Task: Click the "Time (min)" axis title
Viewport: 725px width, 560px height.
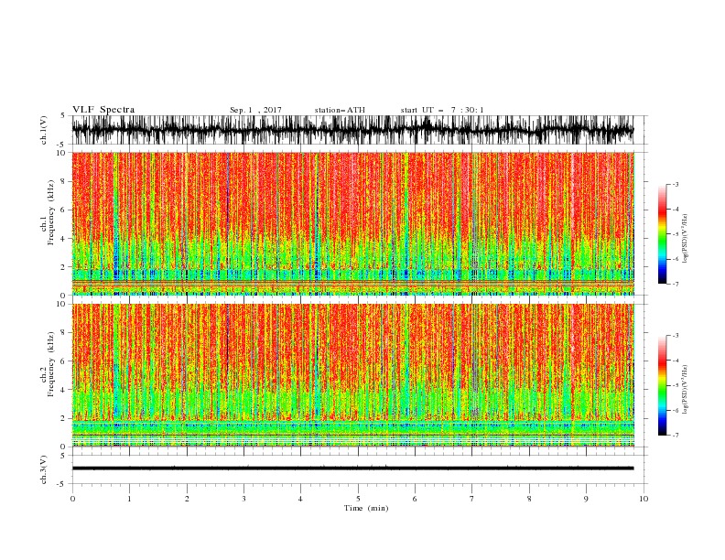Action: coord(366,508)
